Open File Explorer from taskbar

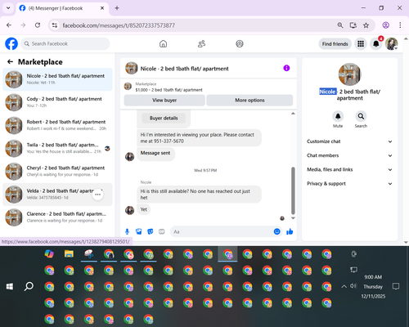tap(69, 254)
